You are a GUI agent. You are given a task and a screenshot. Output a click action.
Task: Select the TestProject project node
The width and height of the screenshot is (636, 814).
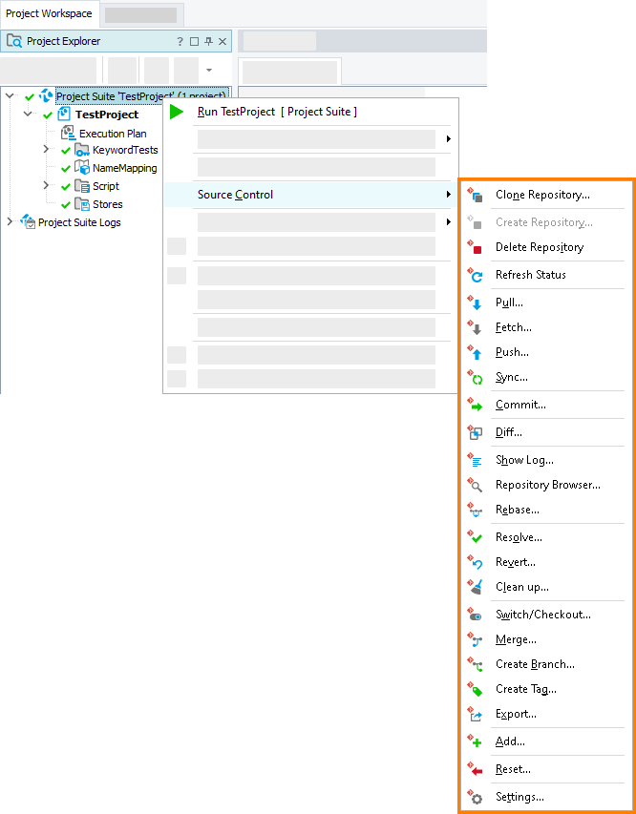(107, 115)
